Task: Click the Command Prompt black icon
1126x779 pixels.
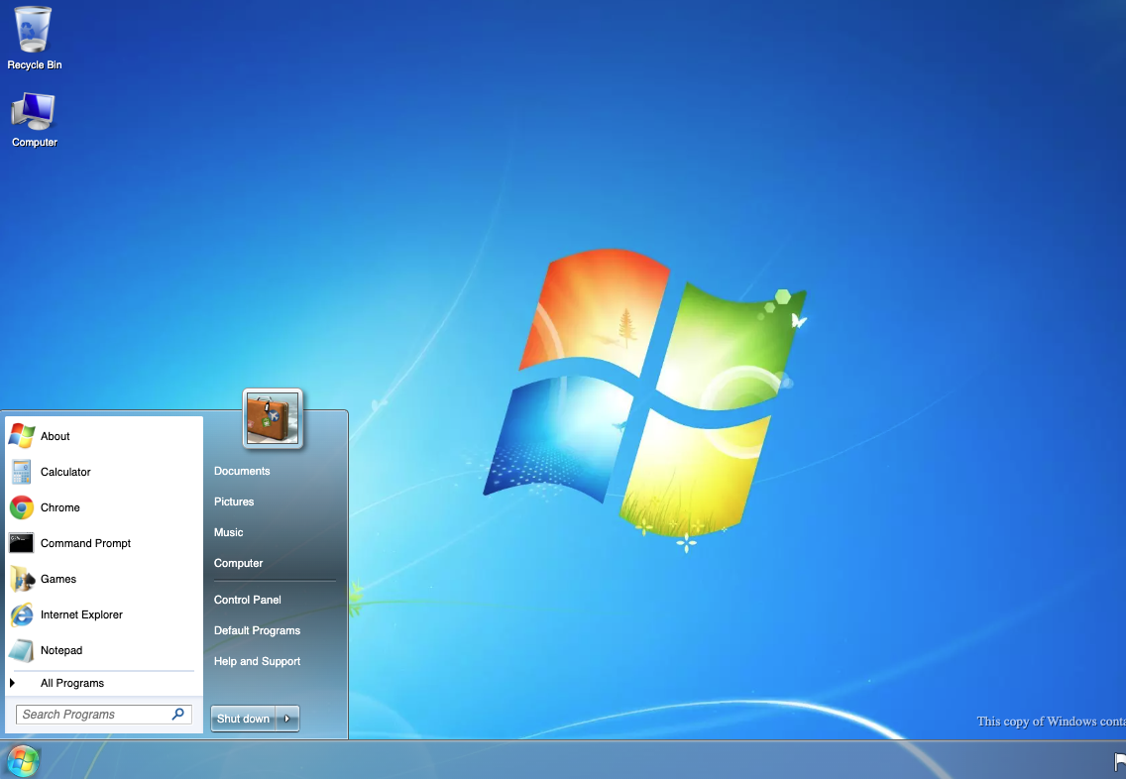Action: point(22,543)
